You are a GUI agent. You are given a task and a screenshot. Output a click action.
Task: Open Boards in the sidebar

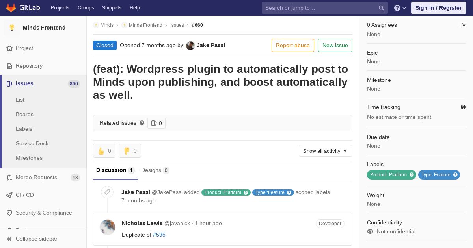click(x=24, y=114)
